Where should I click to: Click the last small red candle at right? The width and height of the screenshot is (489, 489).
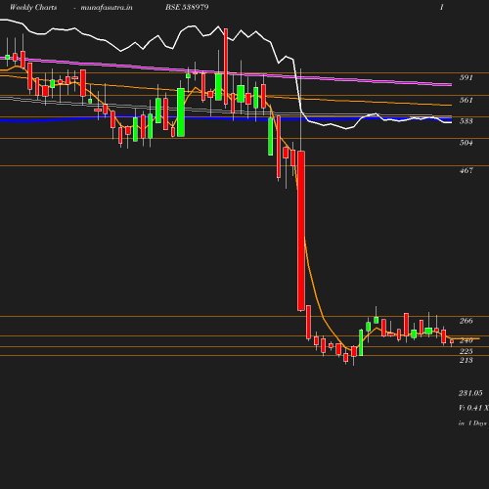452,341
